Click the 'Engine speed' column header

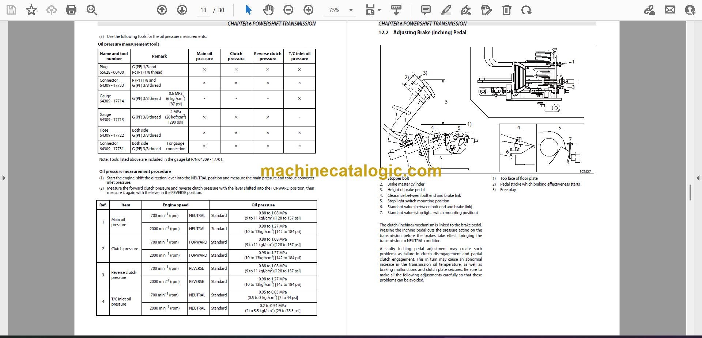175,205
